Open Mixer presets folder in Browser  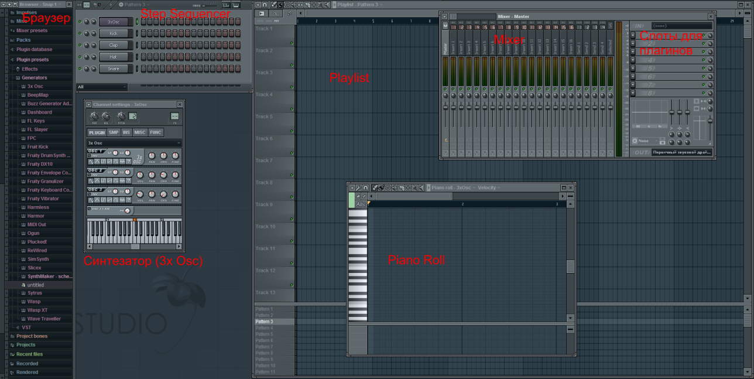[x=32, y=30]
